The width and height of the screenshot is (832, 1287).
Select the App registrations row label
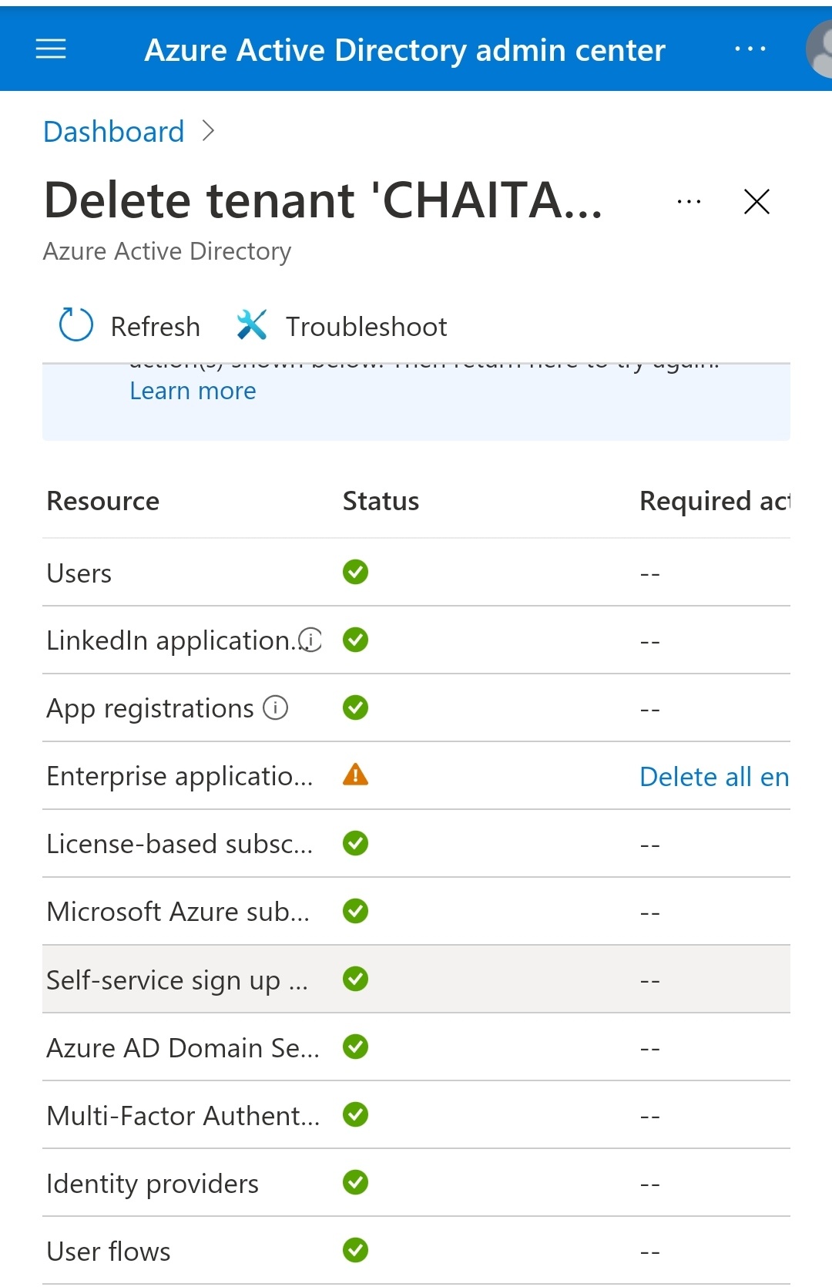[150, 708]
